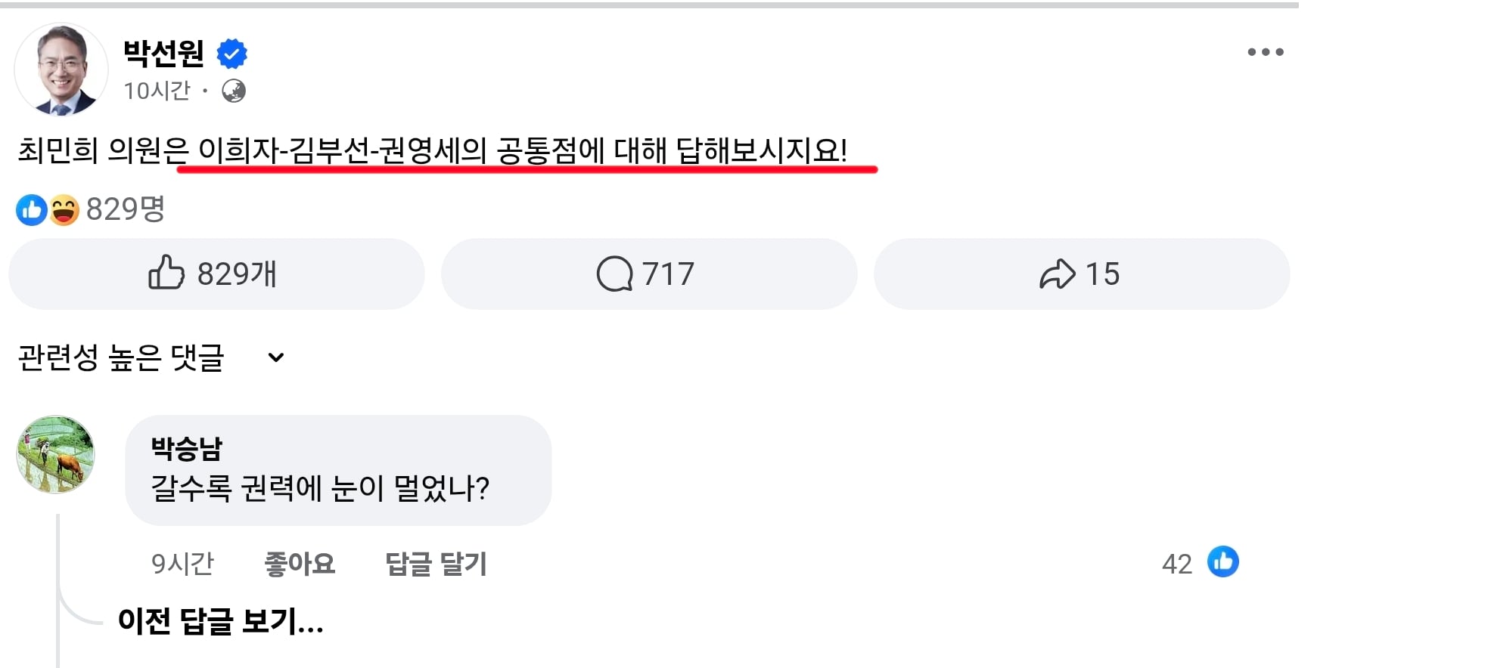Expand the 관련성 높은 댓글 sort dropdown
This screenshot has width=1488, height=668.
(x=151, y=357)
